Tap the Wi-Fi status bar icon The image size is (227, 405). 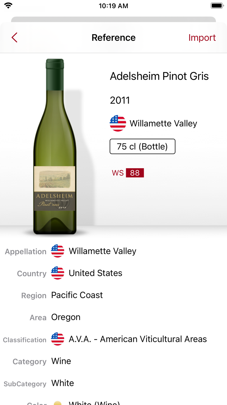point(8,6)
